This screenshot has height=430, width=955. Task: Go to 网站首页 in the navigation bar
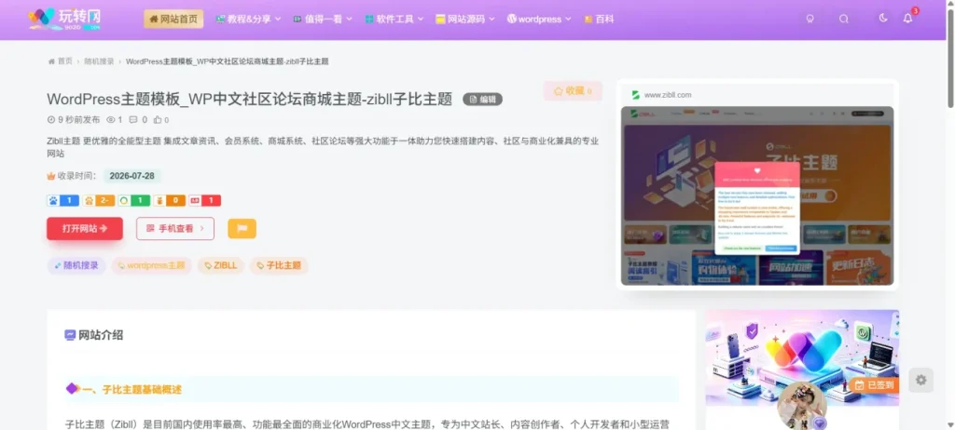coord(173,19)
